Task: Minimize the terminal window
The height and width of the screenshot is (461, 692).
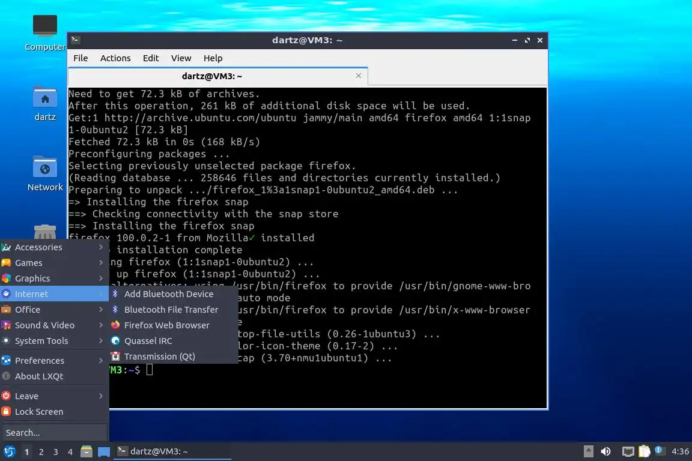Action: 515,40
